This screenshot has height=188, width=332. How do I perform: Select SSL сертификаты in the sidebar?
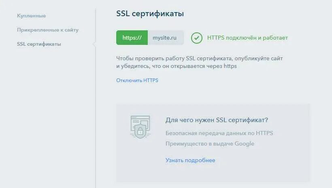coord(39,44)
